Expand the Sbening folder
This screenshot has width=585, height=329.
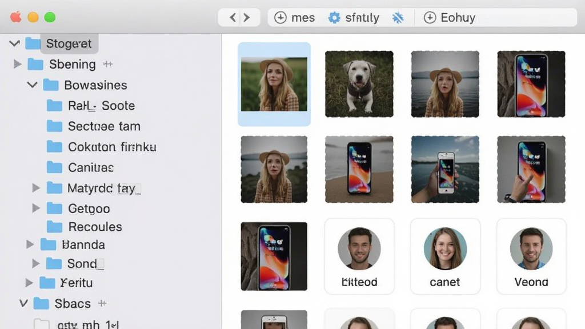coord(17,64)
